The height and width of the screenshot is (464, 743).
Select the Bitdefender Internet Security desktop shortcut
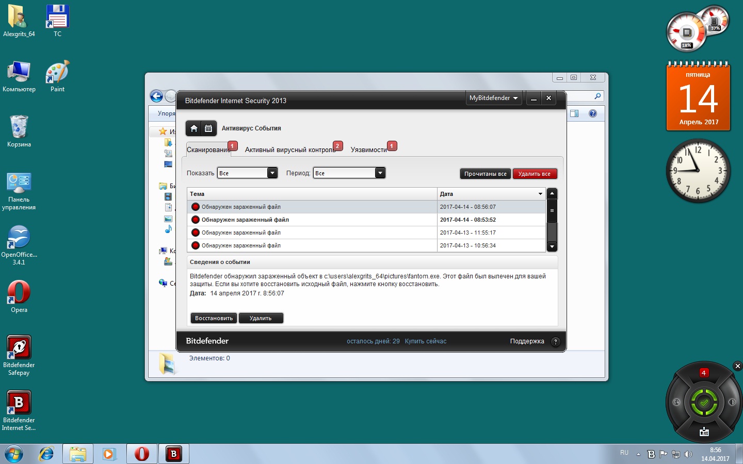point(19,410)
